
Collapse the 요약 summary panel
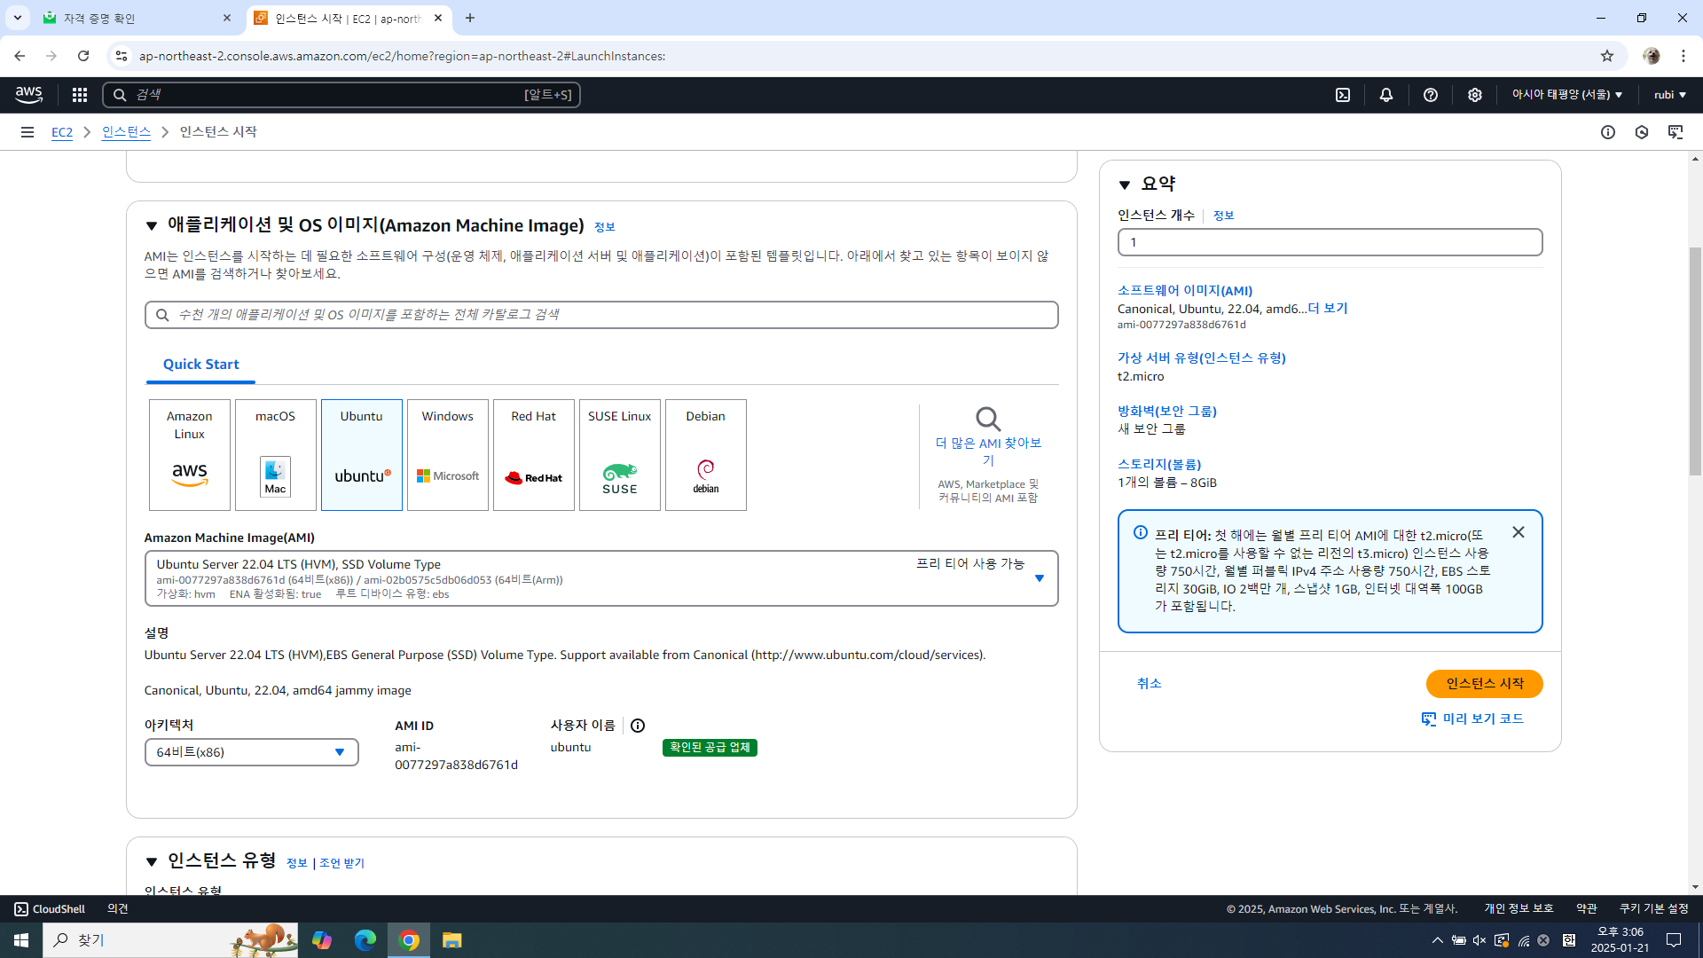tap(1125, 185)
